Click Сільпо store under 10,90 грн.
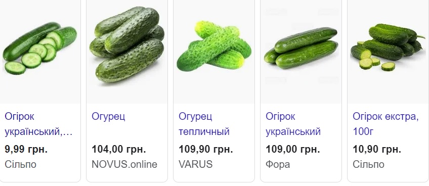Screen dimensions: 429x186 click(368, 164)
